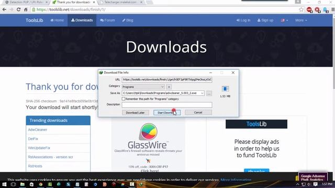Switch to the Telecharger.malekal.com tab

click(120, 2)
